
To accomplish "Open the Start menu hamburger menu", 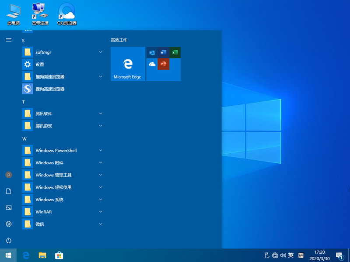I will click(x=9, y=40).
